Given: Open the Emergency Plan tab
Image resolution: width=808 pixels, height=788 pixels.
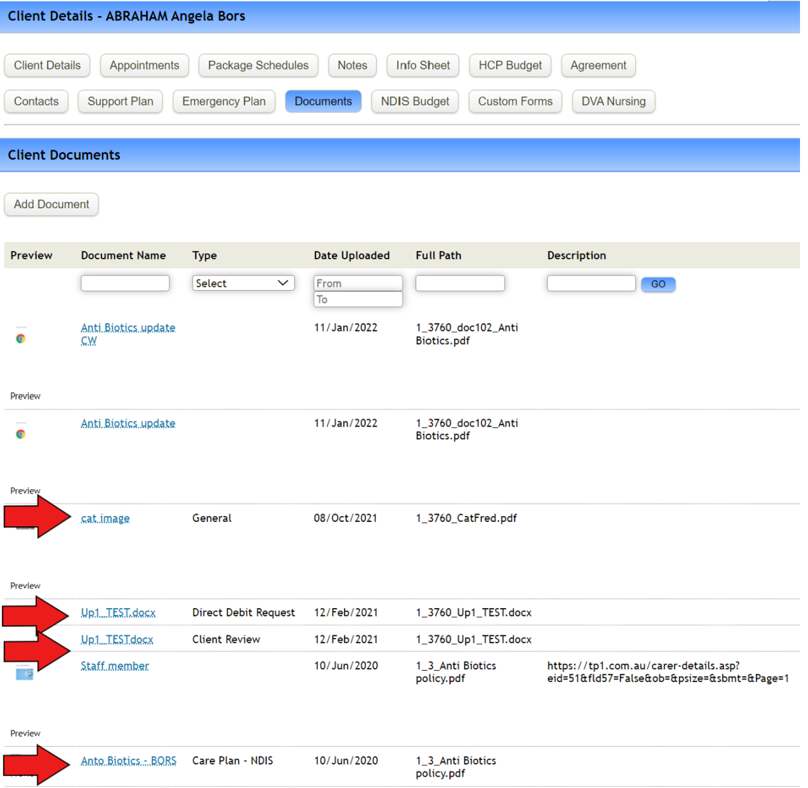Looking at the screenshot, I should coord(224,101).
